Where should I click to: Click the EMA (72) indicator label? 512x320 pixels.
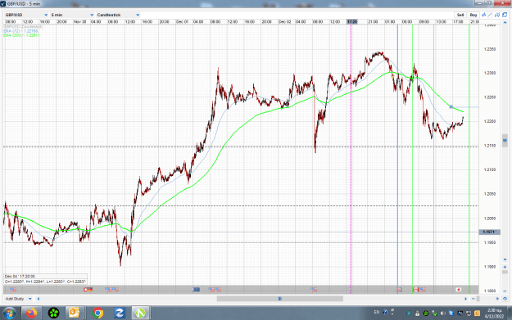click(20, 31)
